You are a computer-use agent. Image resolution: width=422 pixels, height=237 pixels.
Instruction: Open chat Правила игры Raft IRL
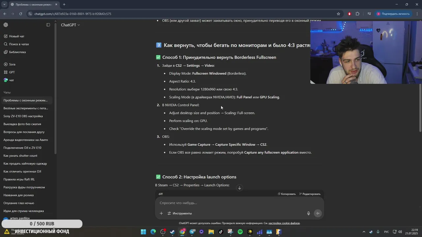pyautogui.click(x=19, y=179)
